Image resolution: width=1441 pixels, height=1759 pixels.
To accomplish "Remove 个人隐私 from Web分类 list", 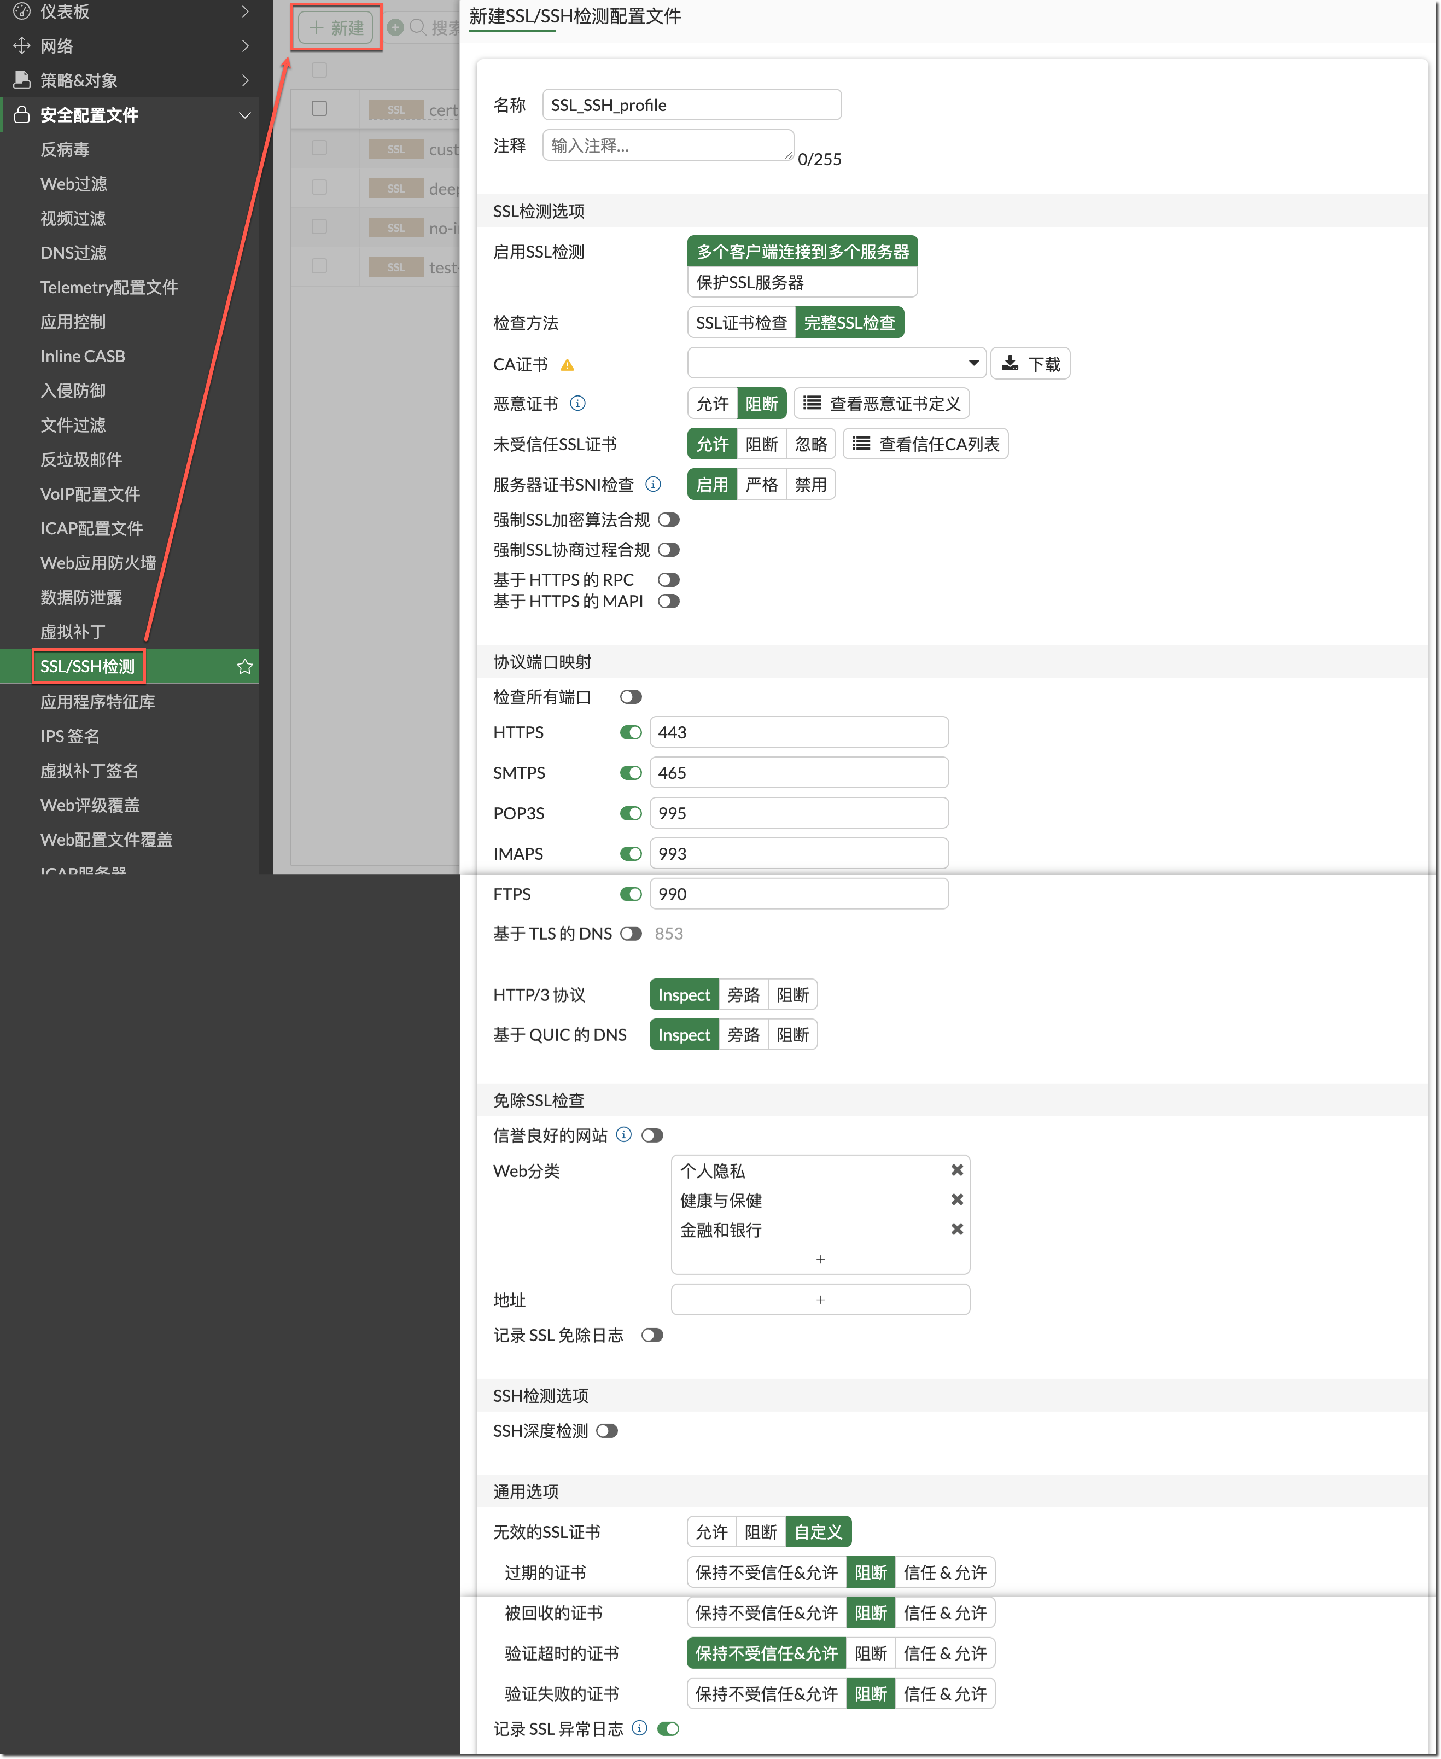I will [x=956, y=1169].
